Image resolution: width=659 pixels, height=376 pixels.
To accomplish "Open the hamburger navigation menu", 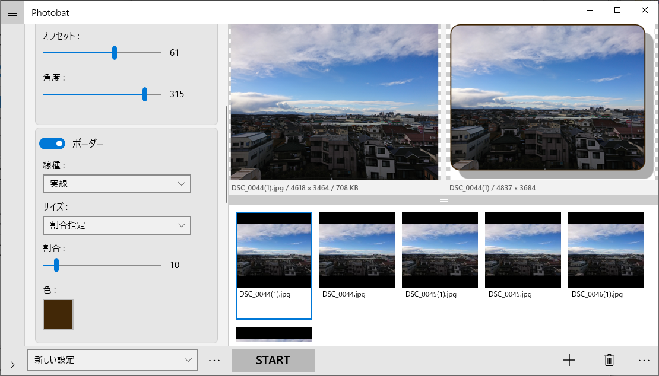I will 12,13.
